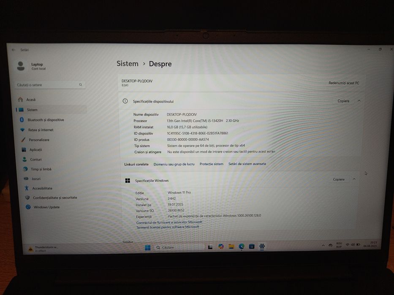Click the info icon beside Specificațiile dispozitivului
394x295 pixels.
pos(125,101)
